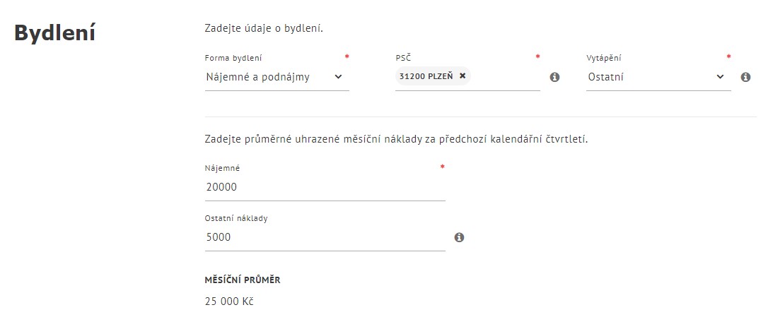Open the Vytápění dropdown showing Ostatní
Image resolution: width=761 pixels, height=329 pixels.
point(658,77)
